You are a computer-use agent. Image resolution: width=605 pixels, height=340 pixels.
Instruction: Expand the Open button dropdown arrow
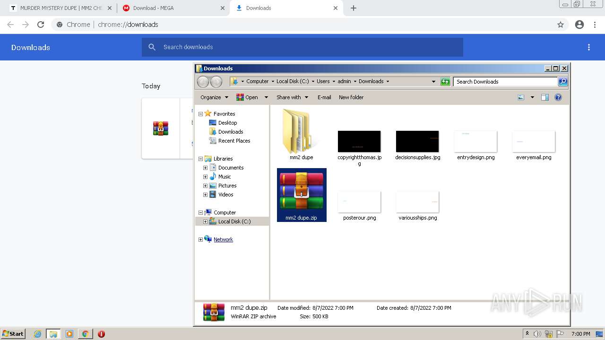266,97
